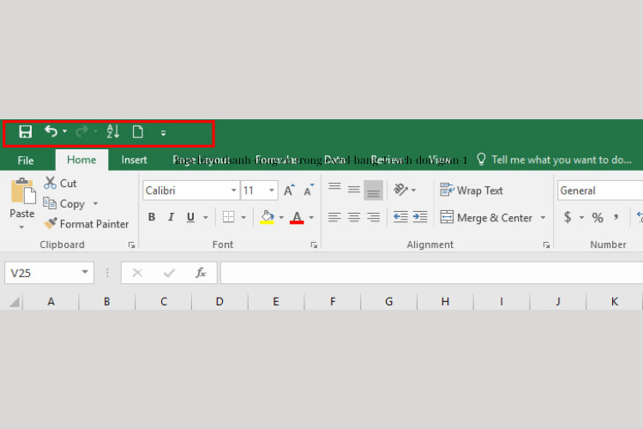Select Align Right icon
643x429 pixels.
373,217
